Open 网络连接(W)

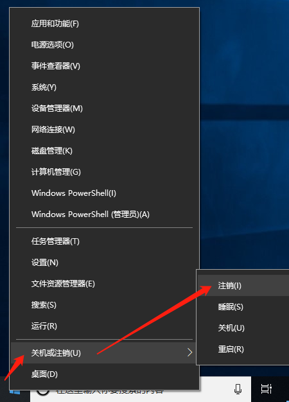coord(104,130)
